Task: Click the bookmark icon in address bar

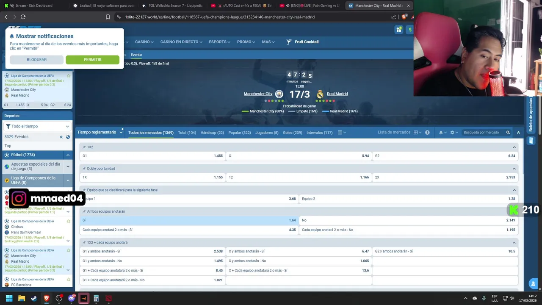Action: click(x=108, y=17)
